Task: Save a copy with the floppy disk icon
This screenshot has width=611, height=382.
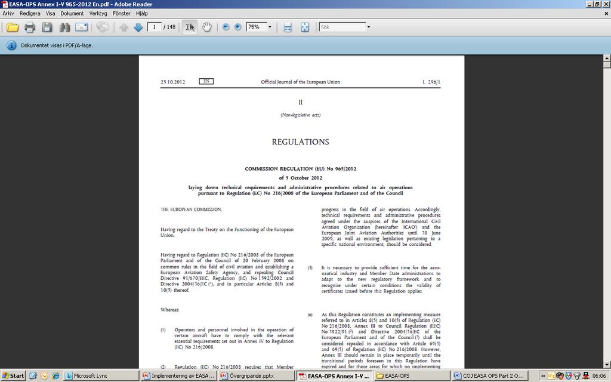Action: 47,27
